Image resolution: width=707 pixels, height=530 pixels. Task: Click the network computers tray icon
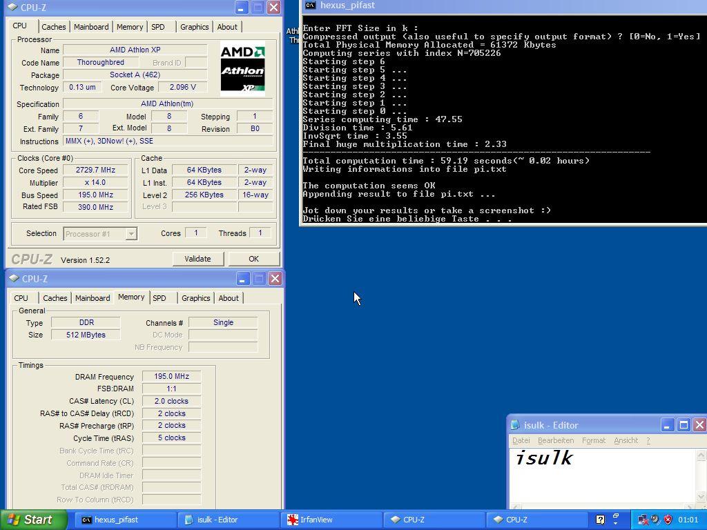click(x=643, y=520)
